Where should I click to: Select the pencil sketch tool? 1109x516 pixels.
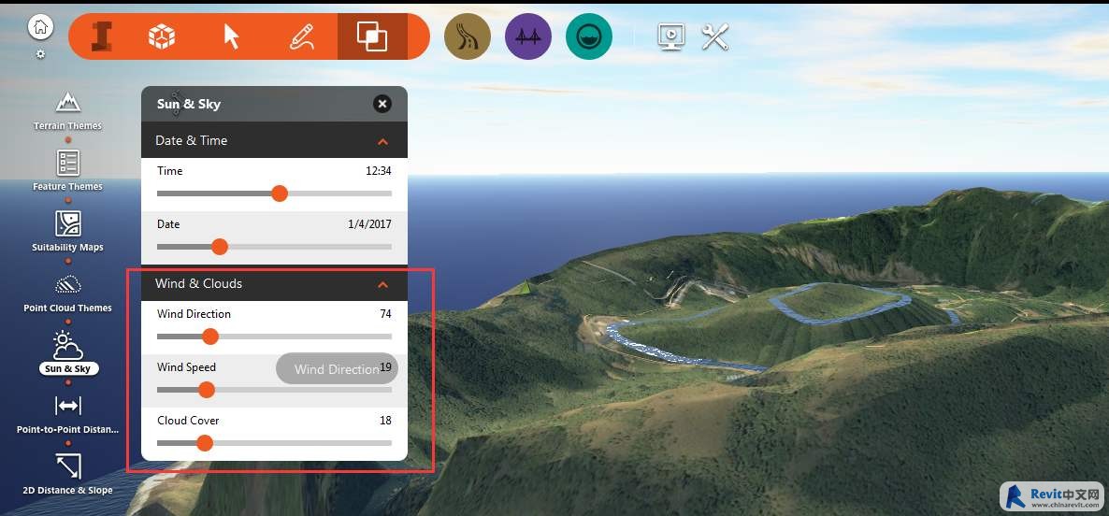click(301, 36)
